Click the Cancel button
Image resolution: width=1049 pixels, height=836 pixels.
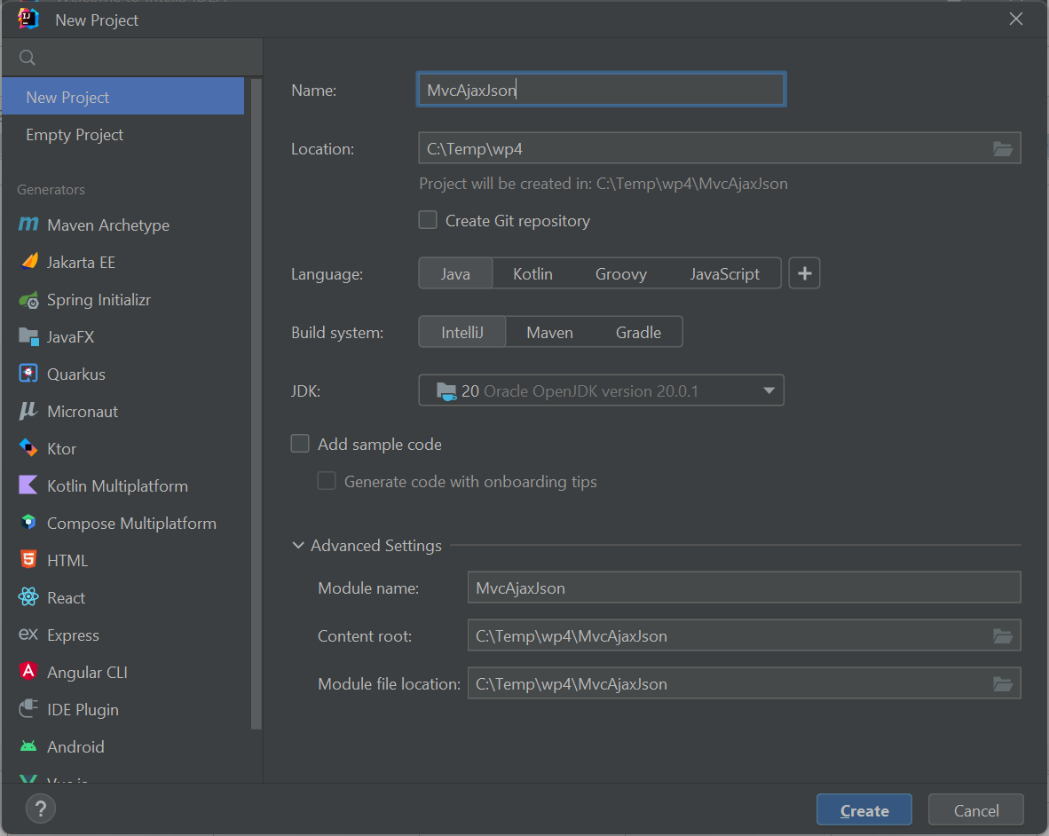(975, 810)
